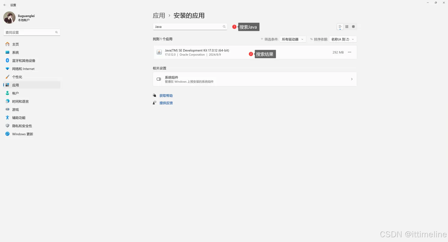
Task: Click the 帐户 person icon
Action: pyautogui.click(x=8, y=93)
